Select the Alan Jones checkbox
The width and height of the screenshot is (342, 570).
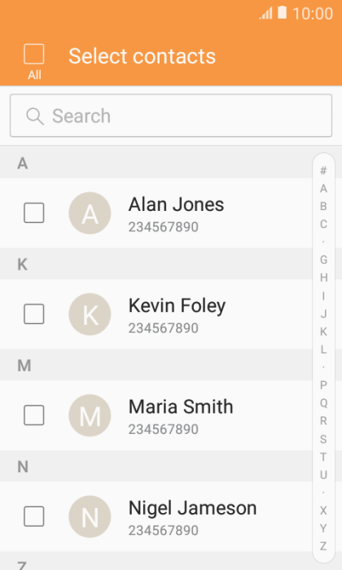(x=34, y=213)
